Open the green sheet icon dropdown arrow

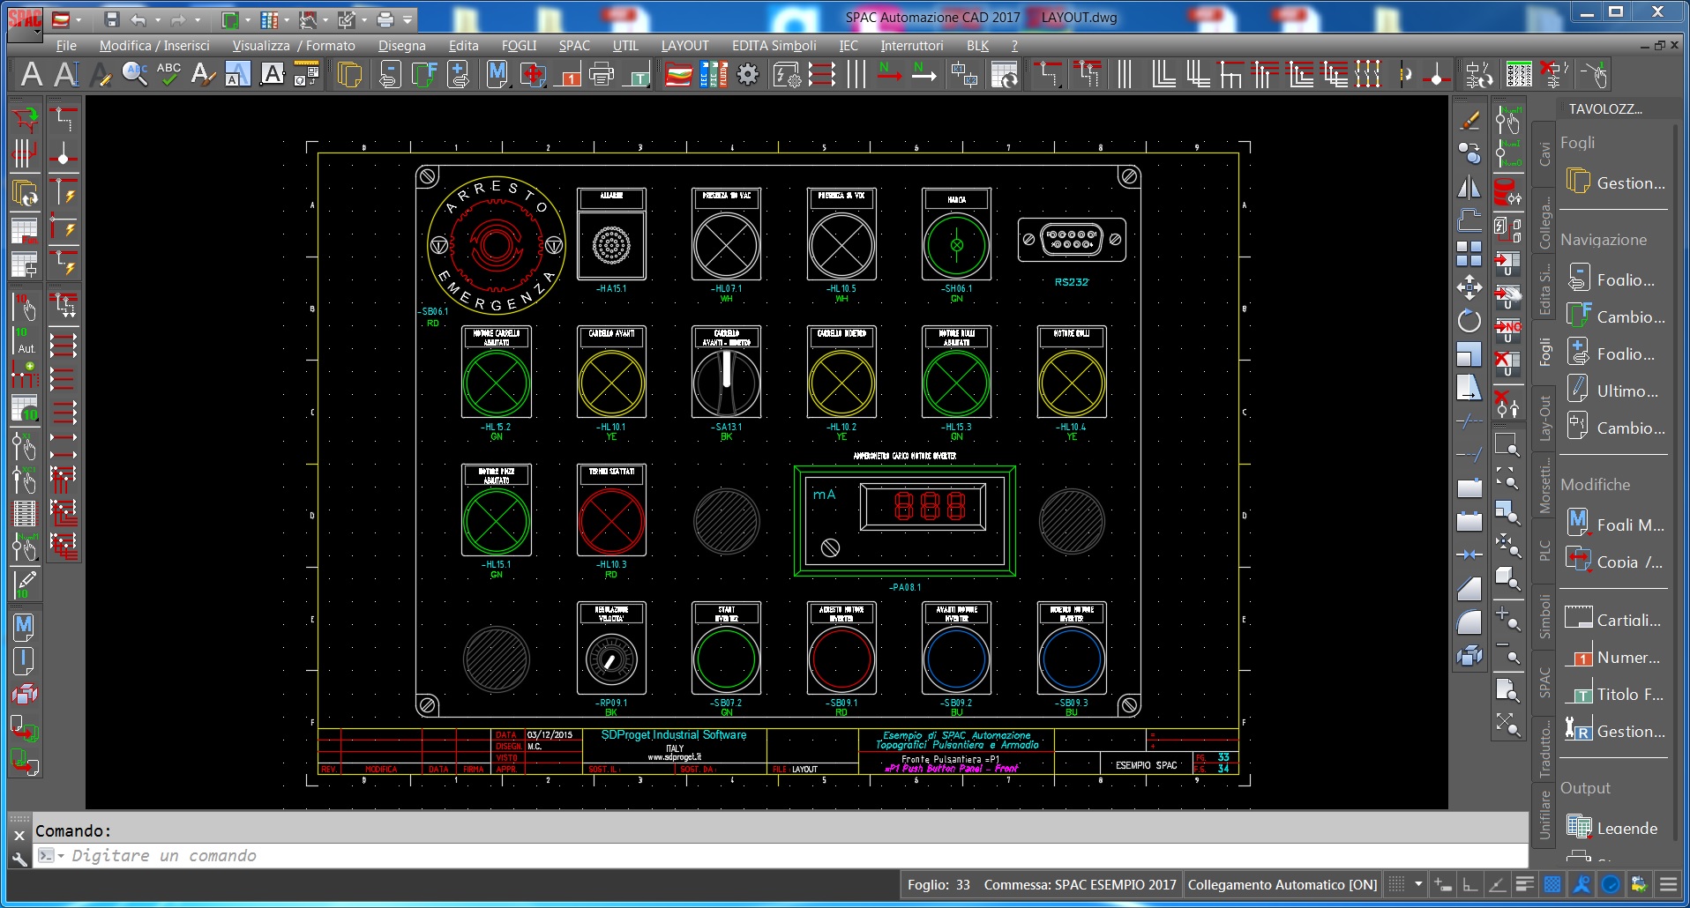pos(247,19)
